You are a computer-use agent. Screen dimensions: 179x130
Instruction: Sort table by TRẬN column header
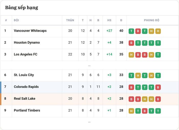tap(70, 20)
